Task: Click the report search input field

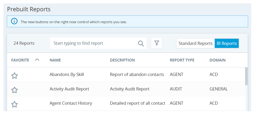Action: (99, 43)
